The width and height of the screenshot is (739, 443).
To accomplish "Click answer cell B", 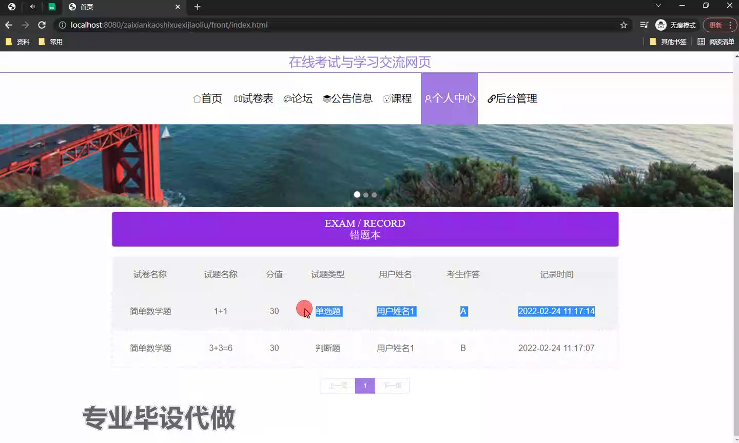I will [x=463, y=348].
